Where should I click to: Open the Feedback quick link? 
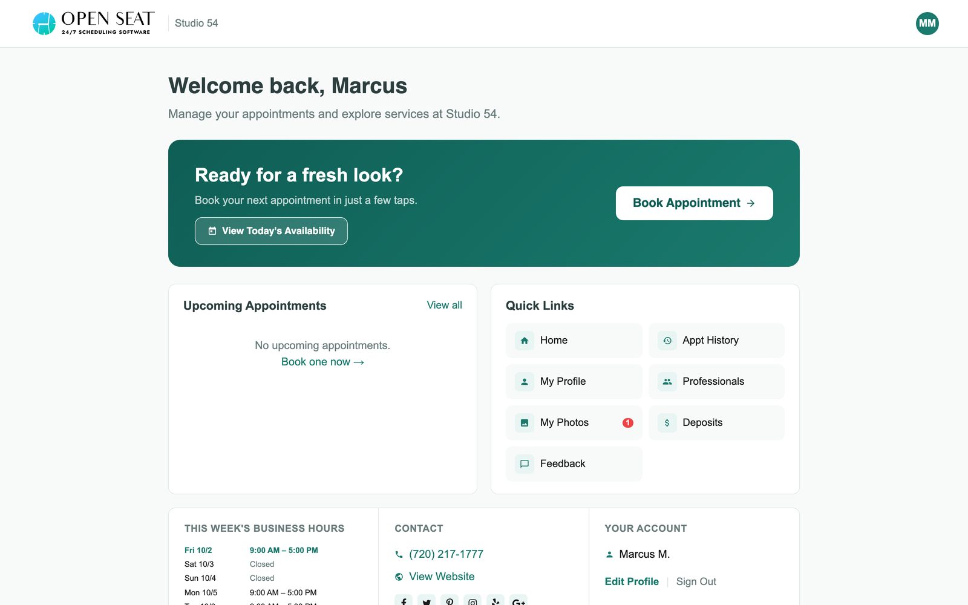574,464
